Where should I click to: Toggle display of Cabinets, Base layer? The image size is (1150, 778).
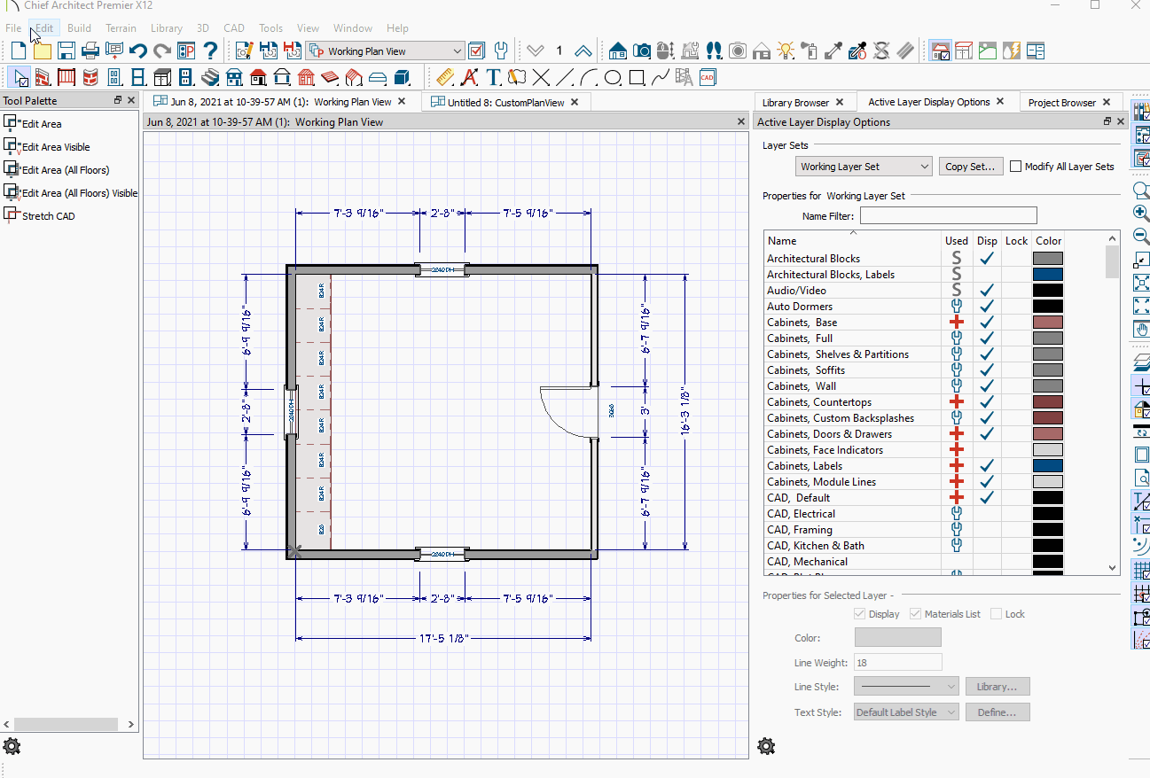[x=987, y=322]
